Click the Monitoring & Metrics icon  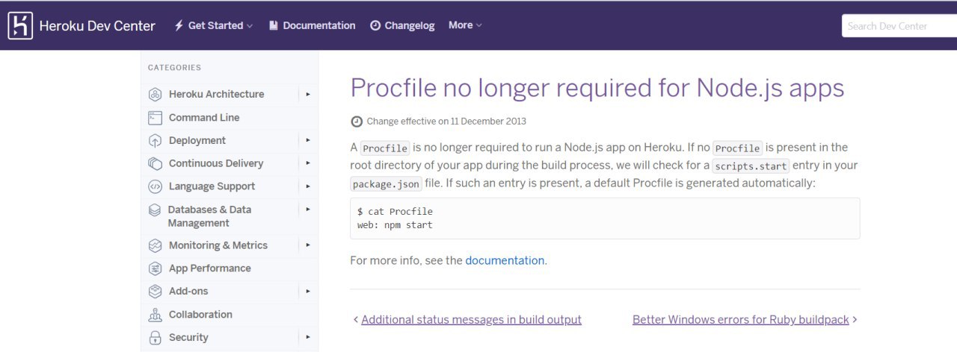(155, 245)
